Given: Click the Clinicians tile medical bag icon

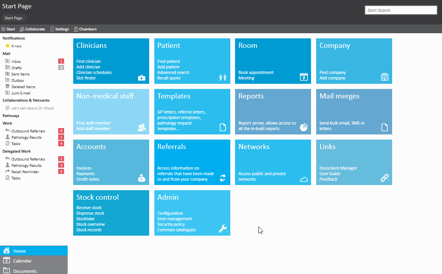Looking at the screenshot, I should click(x=142, y=78).
